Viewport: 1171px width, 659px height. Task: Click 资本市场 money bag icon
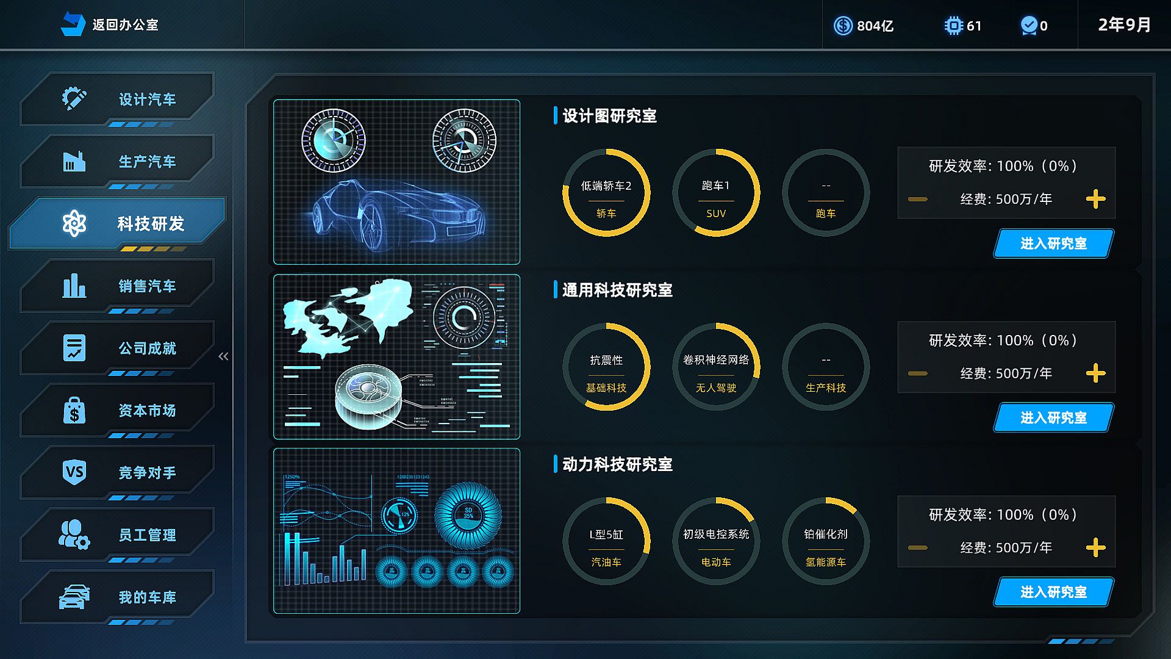coord(74,410)
